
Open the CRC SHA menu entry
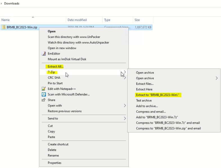54,78
